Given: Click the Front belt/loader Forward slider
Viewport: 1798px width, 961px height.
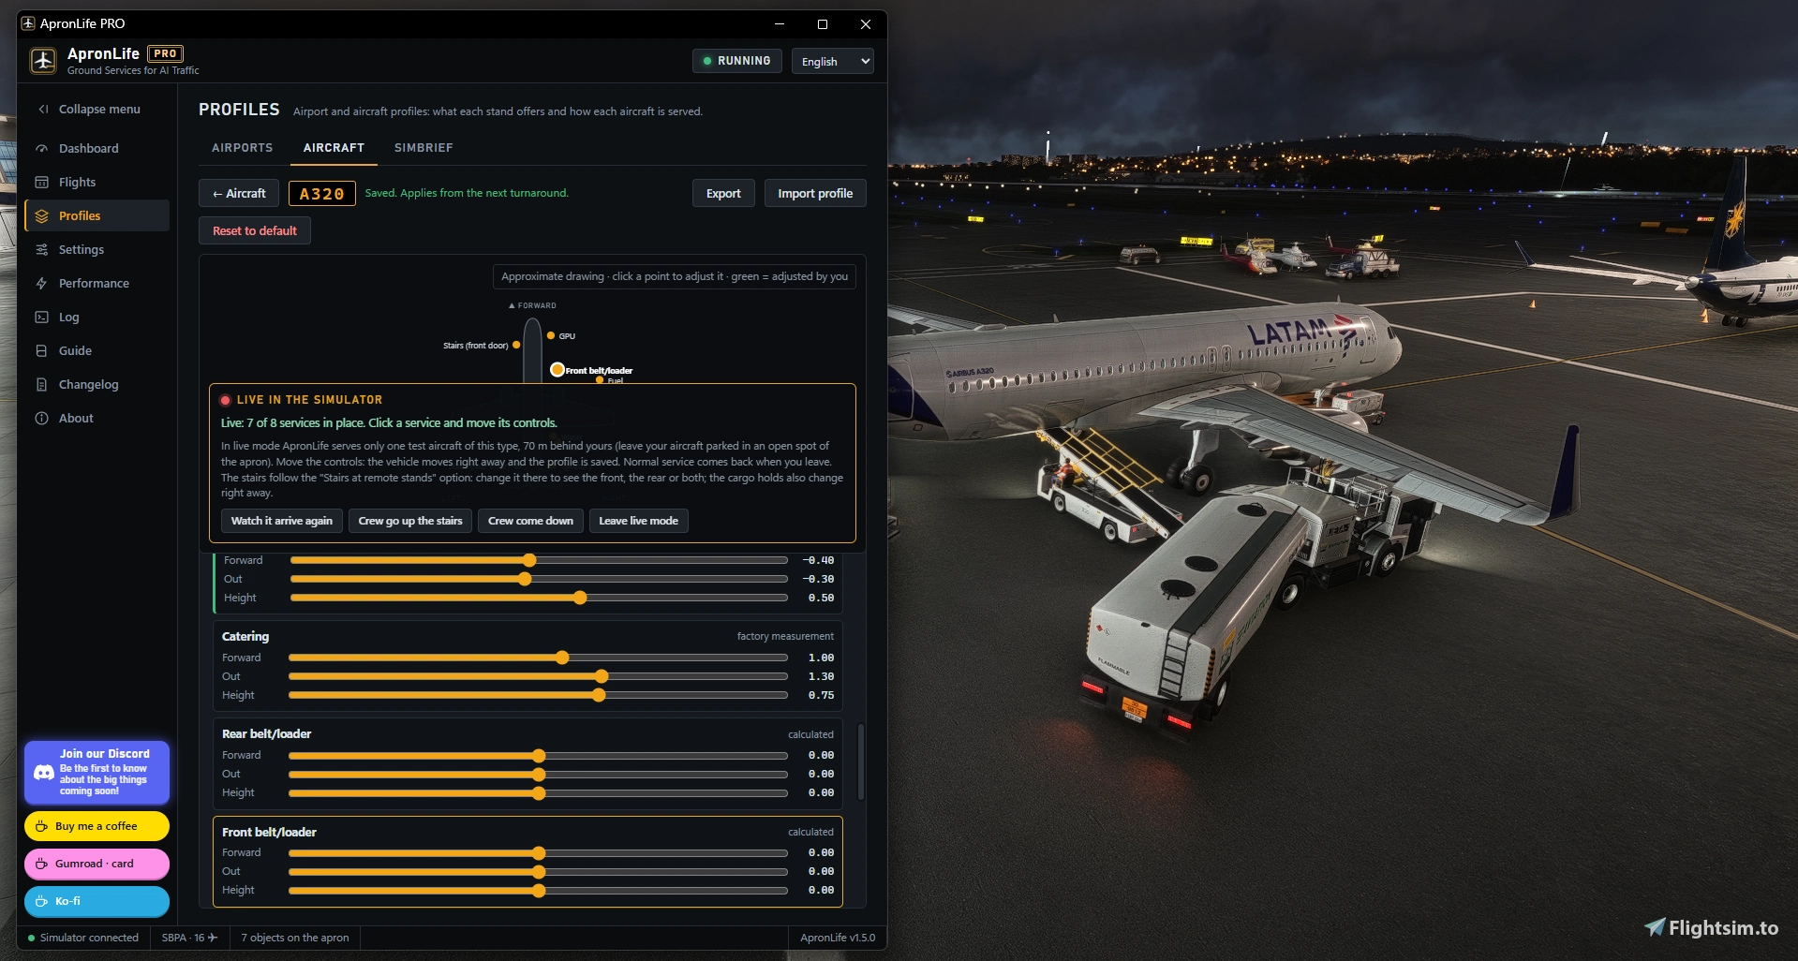Looking at the screenshot, I should point(538,852).
